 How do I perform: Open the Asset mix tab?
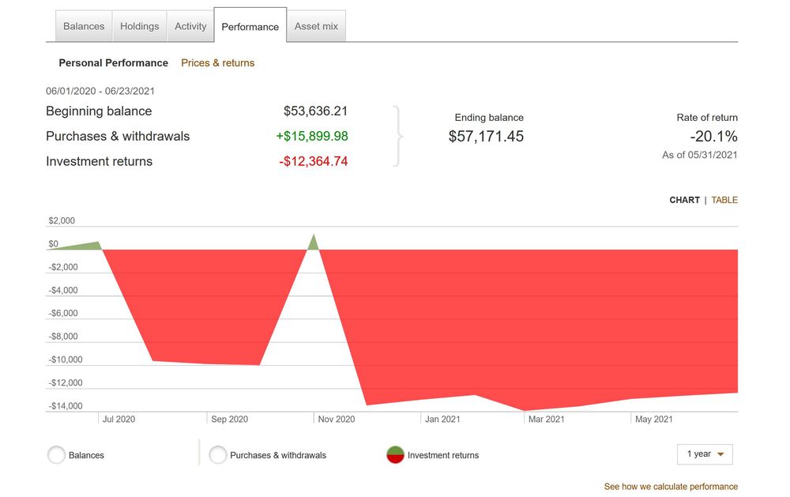(316, 26)
